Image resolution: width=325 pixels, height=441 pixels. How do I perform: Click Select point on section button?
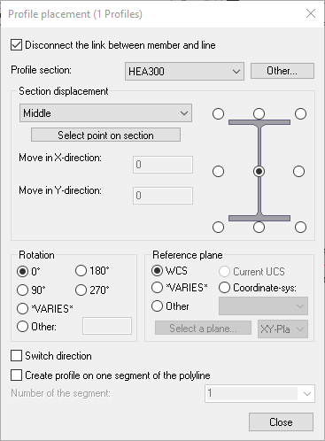105,135
